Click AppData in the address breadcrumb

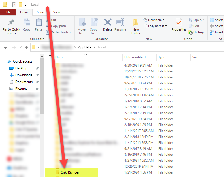pyautogui.click(x=85, y=47)
